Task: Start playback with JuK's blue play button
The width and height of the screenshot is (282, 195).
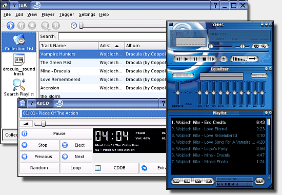Action: [x=11, y=25]
